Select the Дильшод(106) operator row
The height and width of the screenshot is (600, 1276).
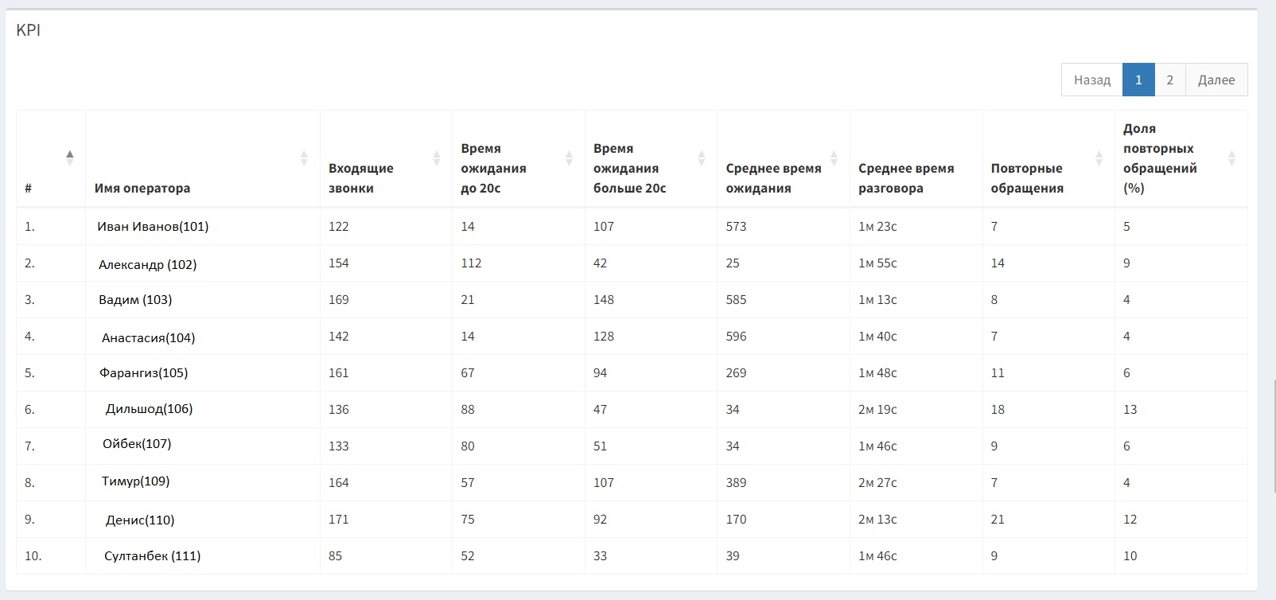coord(632,409)
